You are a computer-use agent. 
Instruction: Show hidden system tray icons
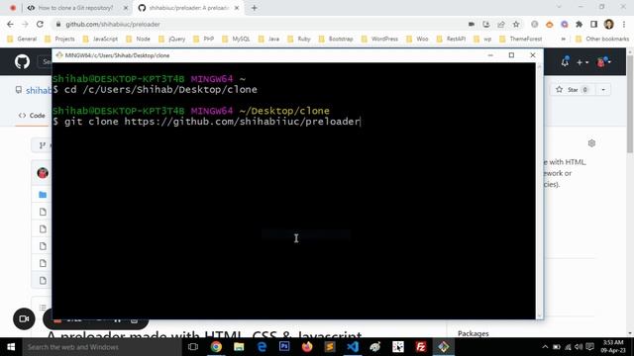[x=545, y=347]
